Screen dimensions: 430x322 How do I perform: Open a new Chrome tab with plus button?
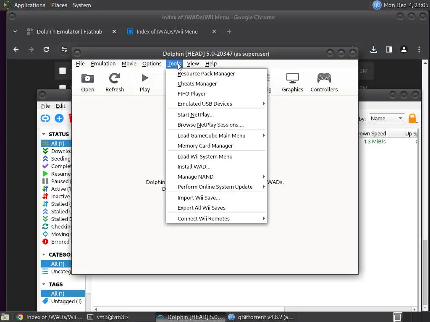pyautogui.click(x=229, y=32)
